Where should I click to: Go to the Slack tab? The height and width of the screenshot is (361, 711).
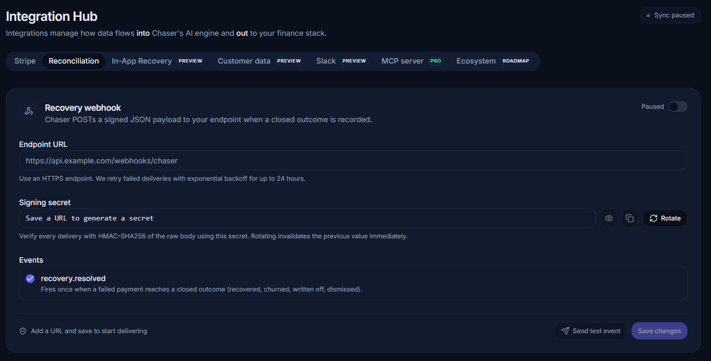(x=342, y=61)
